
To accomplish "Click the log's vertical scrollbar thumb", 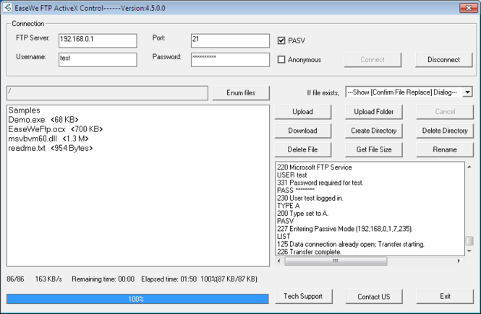I will click(469, 241).
